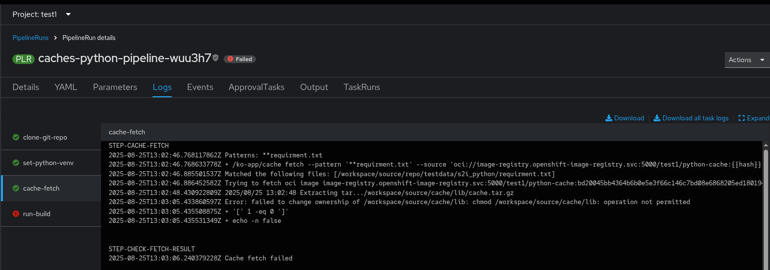Click the log panel vertical scrollbar
This screenshot has height=270, width=770.
coord(766,207)
